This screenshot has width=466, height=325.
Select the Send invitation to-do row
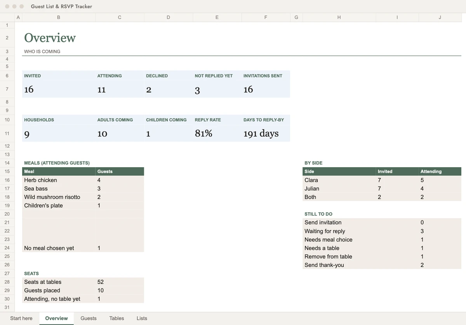point(382,222)
